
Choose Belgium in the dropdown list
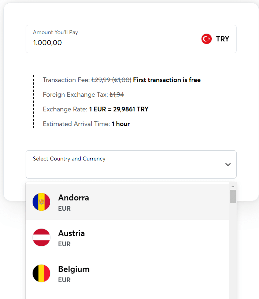127,273
